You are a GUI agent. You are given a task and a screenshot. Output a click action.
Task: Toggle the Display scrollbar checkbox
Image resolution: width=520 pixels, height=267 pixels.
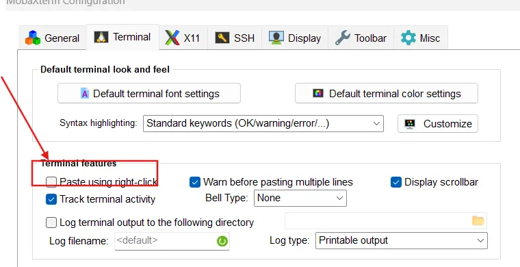pyautogui.click(x=396, y=182)
